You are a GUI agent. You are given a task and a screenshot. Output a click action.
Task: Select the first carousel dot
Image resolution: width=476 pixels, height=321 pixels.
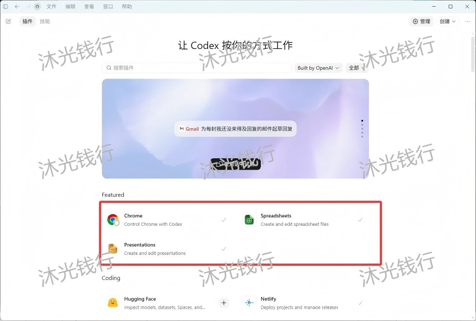tap(362, 121)
